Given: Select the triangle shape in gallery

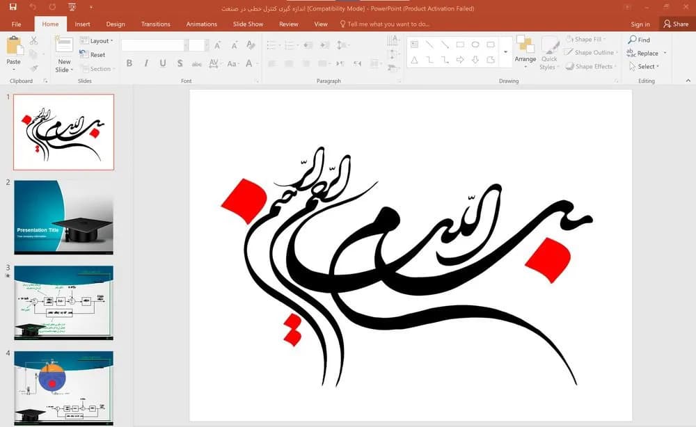Looking at the screenshot, I should [414, 60].
